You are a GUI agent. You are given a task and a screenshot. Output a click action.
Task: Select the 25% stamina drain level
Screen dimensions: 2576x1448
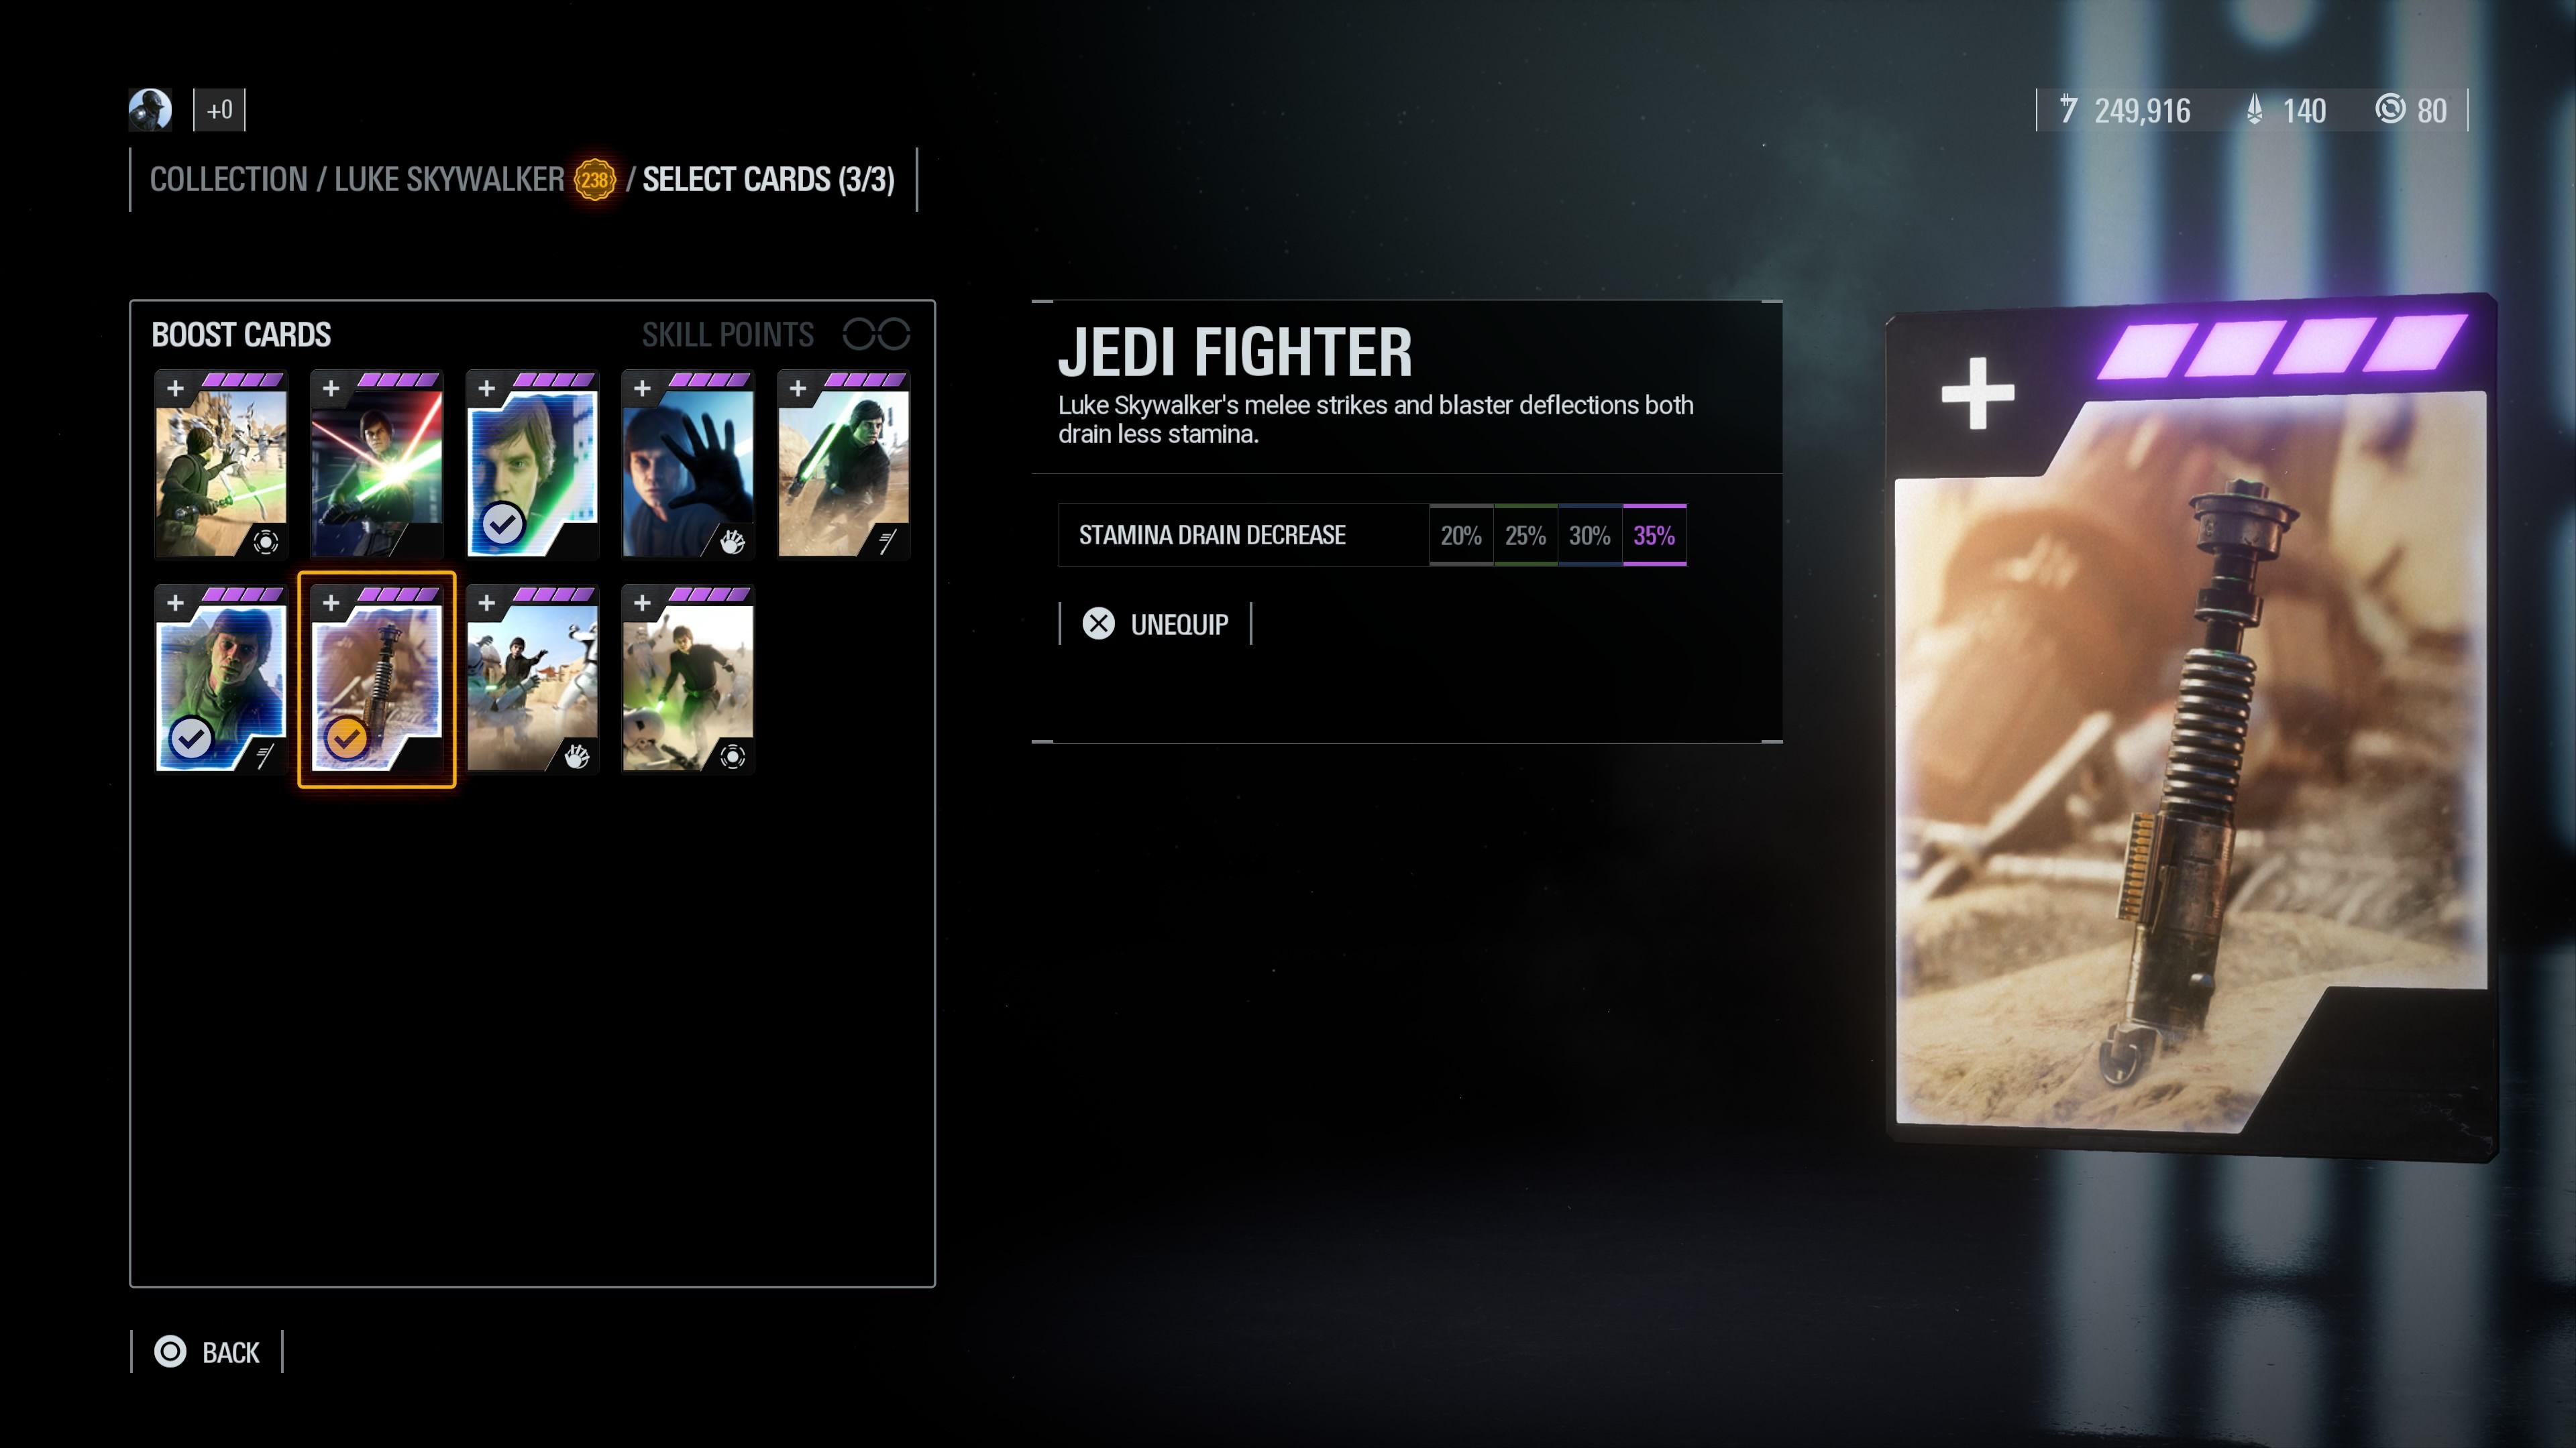coord(1525,536)
